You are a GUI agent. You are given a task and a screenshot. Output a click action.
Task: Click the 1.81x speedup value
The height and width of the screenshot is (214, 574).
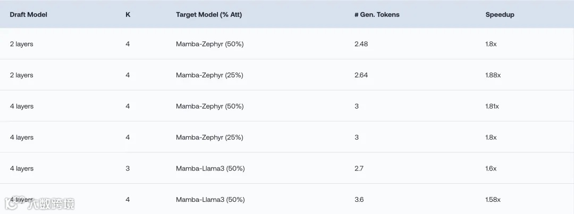[492, 106]
